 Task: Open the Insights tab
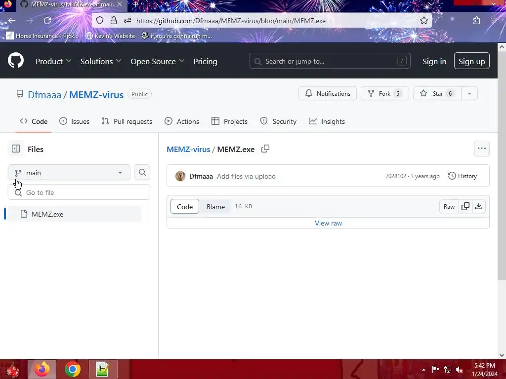tap(327, 121)
